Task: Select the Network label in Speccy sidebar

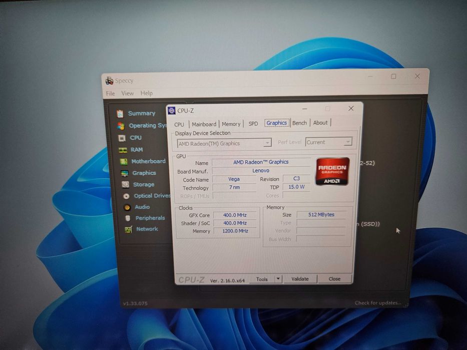Action: (x=147, y=229)
